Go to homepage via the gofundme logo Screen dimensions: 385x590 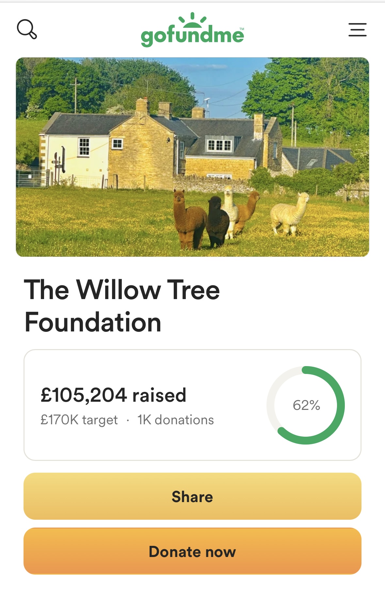[192, 30]
